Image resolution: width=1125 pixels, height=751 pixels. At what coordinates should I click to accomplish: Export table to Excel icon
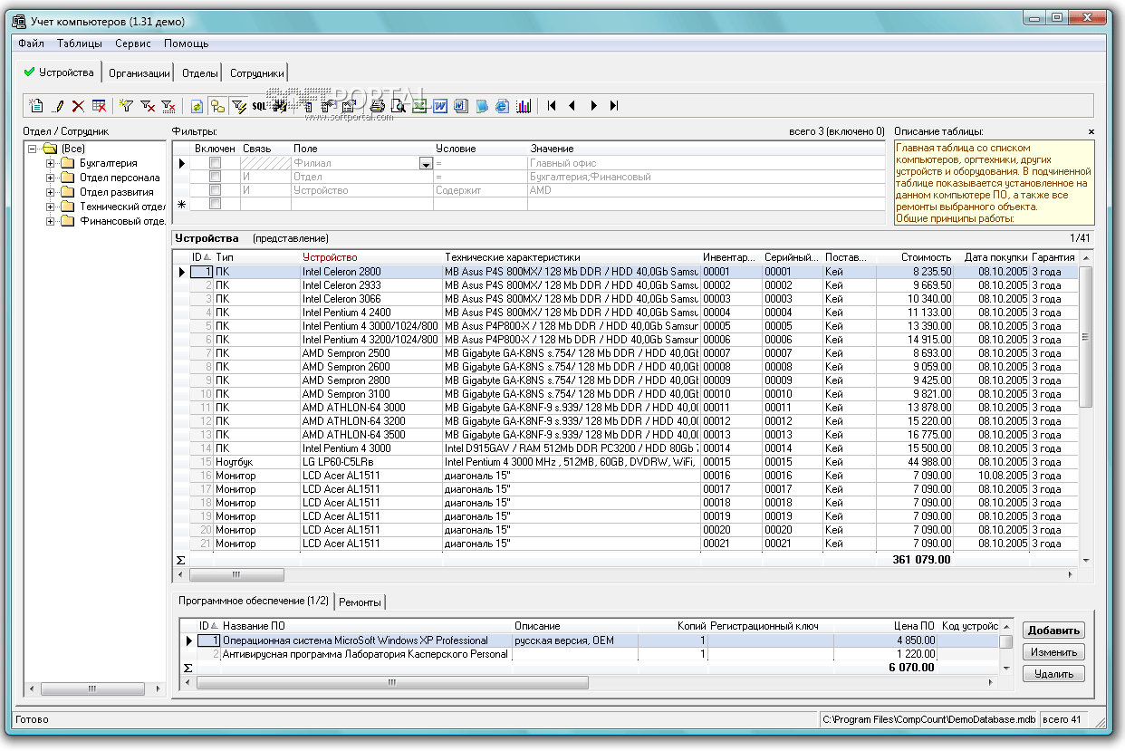(x=419, y=106)
